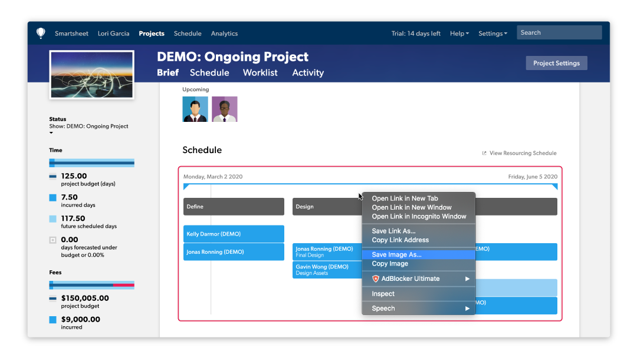Image resolution: width=637 pixels, height=358 pixels.
Task: Click the 117.50 future scheduled days value
Action: [73, 218]
